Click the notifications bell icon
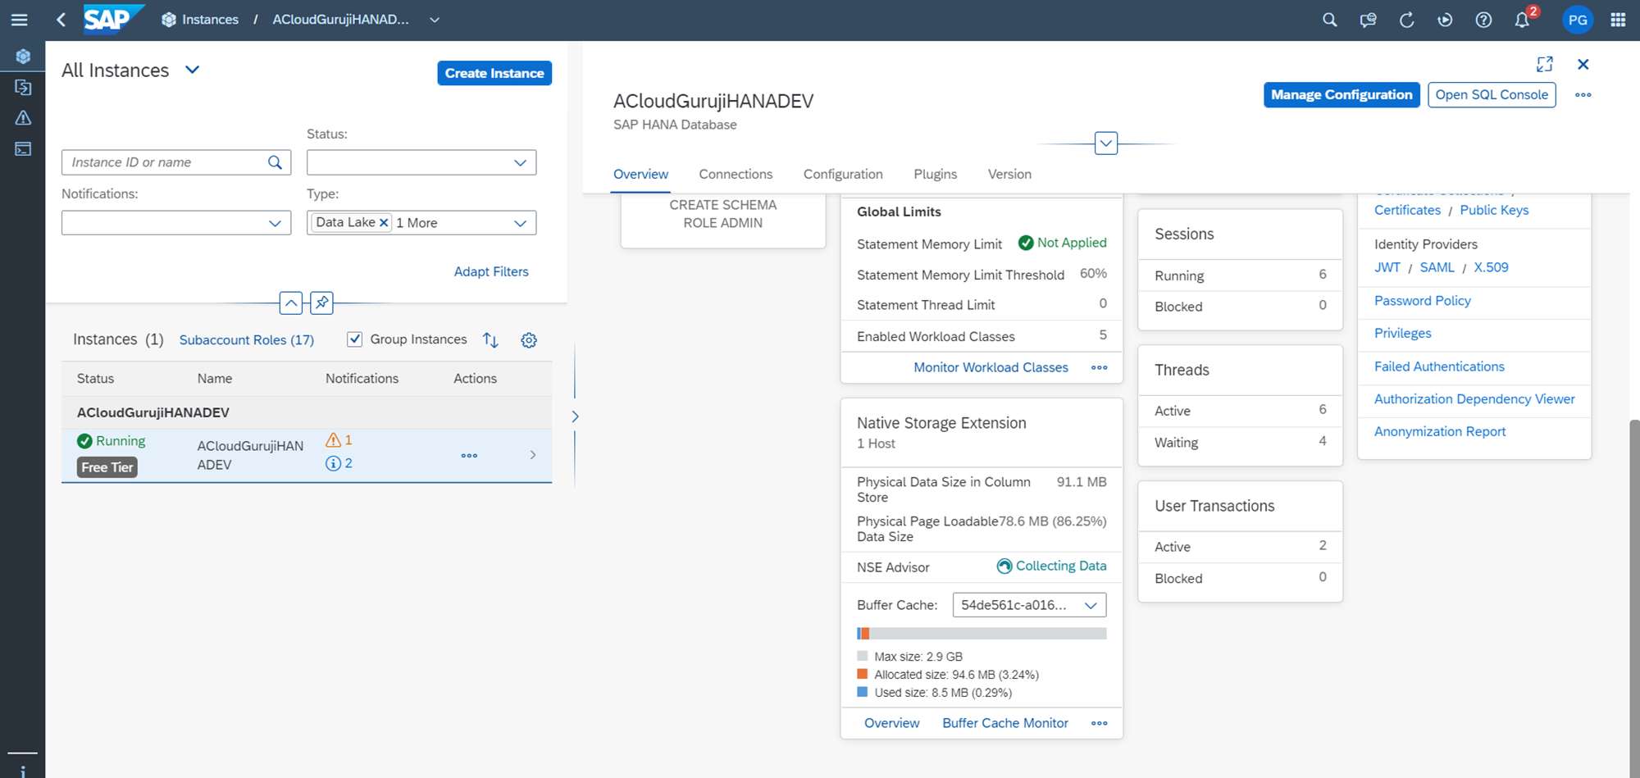This screenshot has width=1640, height=778. (1522, 20)
